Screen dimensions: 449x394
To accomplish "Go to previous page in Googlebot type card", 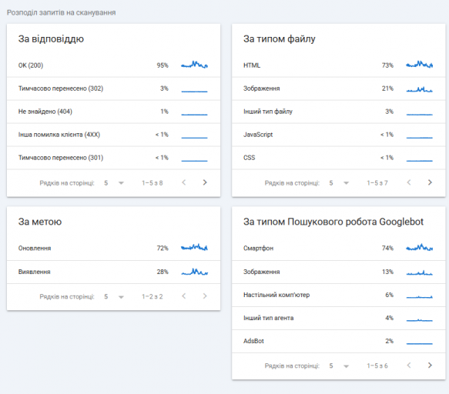I will coord(409,366).
